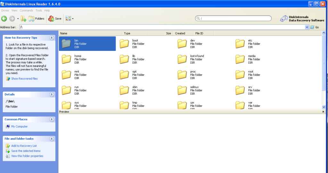
Task: Toggle the Folders pane button
Action: pos(37,19)
